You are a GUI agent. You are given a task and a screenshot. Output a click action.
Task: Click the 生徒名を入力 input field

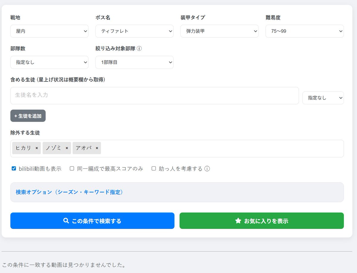(155, 96)
